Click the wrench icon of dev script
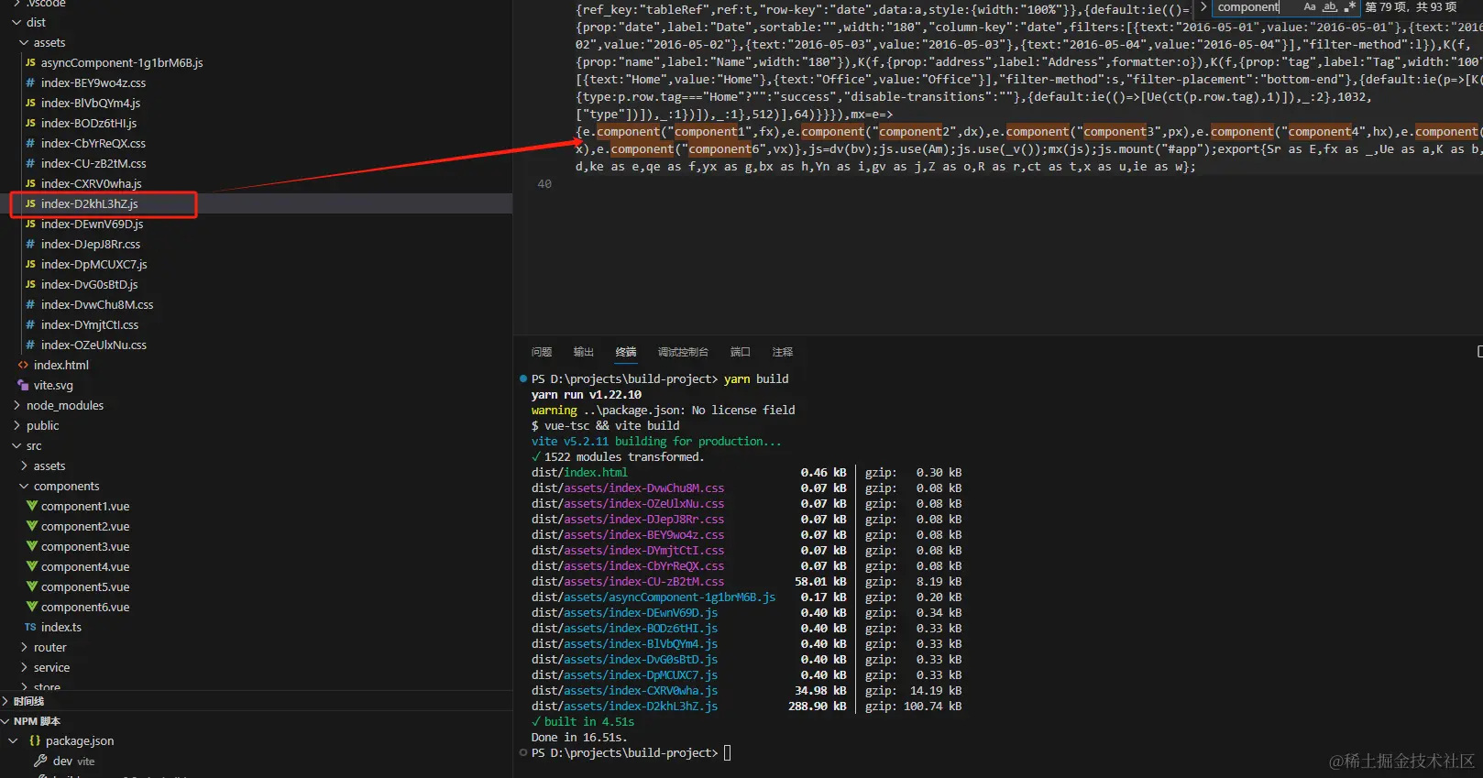This screenshot has width=1483, height=778. point(40,761)
